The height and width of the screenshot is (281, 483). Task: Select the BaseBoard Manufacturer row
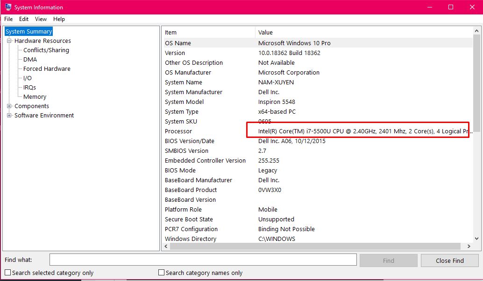tap(317, 180)
